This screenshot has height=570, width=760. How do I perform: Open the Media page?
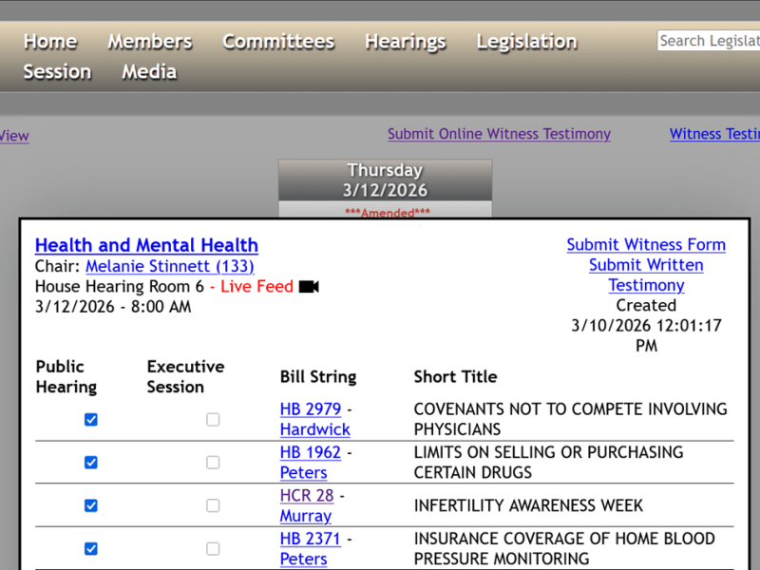pyautogui.click(x=148, y=71)
